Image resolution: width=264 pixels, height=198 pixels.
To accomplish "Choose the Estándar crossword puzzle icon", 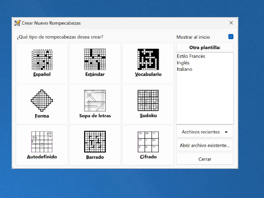I will tap(95, 59).
